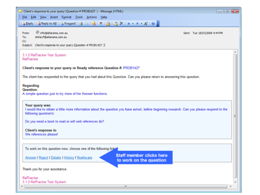This screenshot has height=195, width=260.
Task: Open the Tools menu
Action: coord(79,17)
